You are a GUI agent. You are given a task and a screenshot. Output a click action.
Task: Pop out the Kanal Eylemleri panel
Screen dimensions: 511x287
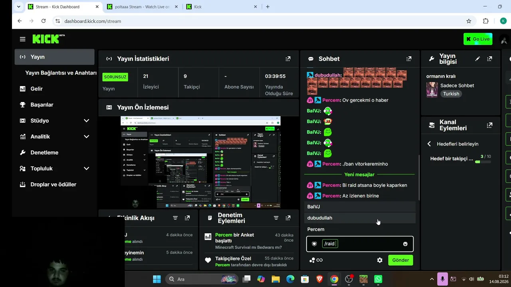[x=489, y=125]
